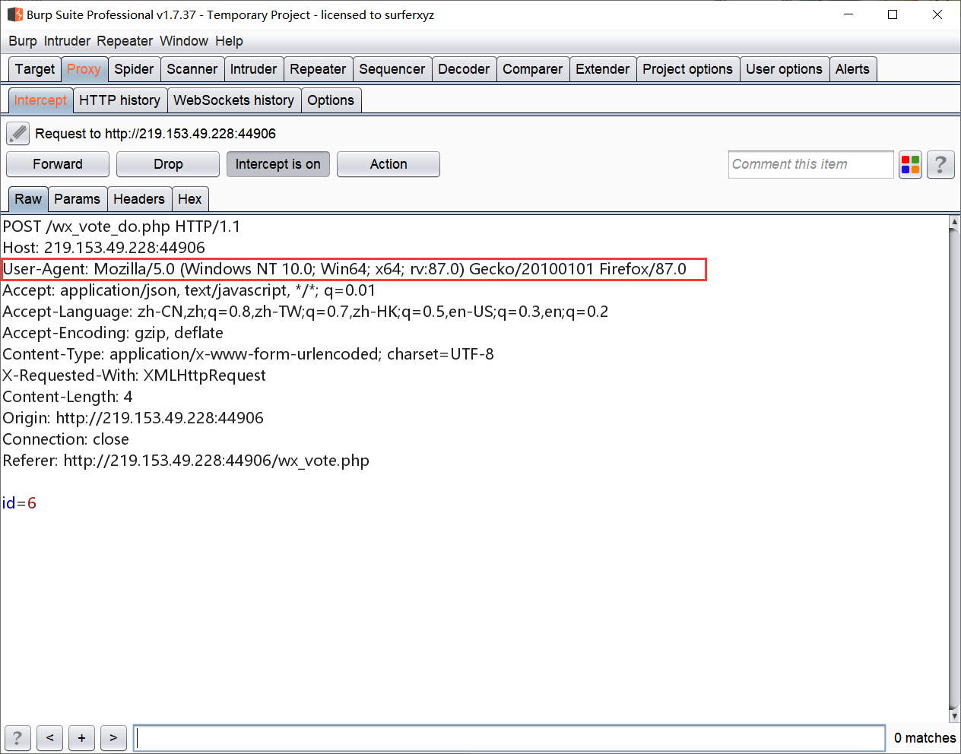Switch to the Spider tab
The image size is (961, 754).
(134, 69)
